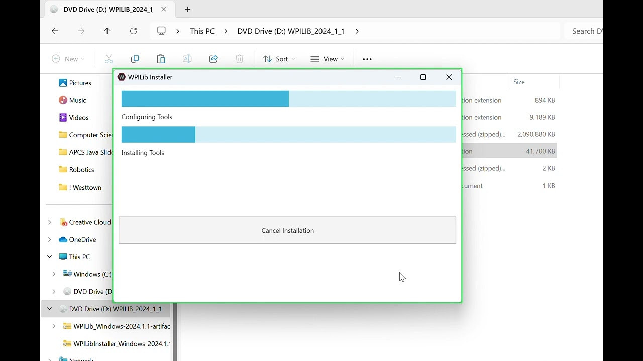Select the zipped file sized 2 KB
This screenshot has height=361, width=643.
tap(509, 168)
